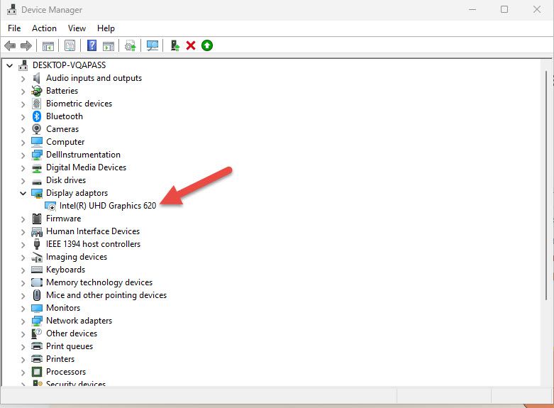Select the Security devices row
The width and height of the screenshot is (554, 408).
76,384
